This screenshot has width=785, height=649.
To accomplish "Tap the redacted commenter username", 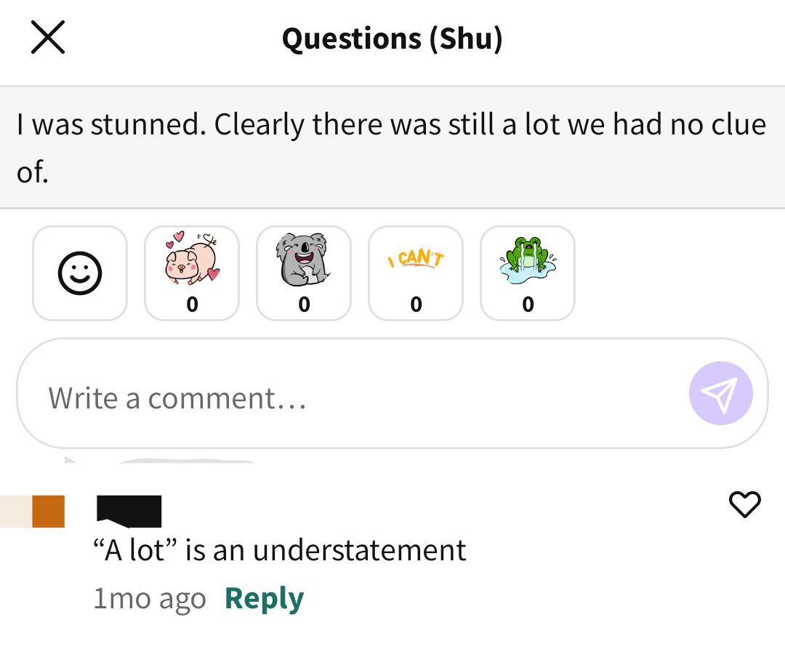I will [x=129, y=512].
